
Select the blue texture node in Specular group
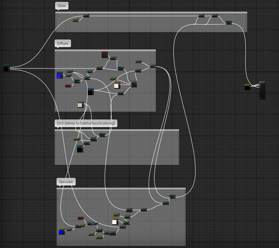(62, 232)
